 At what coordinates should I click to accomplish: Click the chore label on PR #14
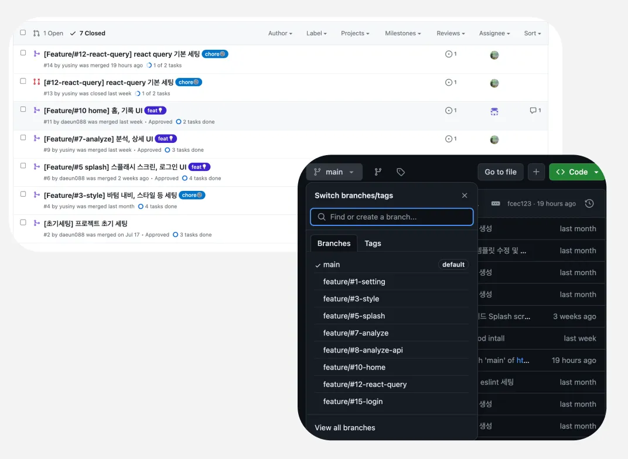[x=215, y=54]
